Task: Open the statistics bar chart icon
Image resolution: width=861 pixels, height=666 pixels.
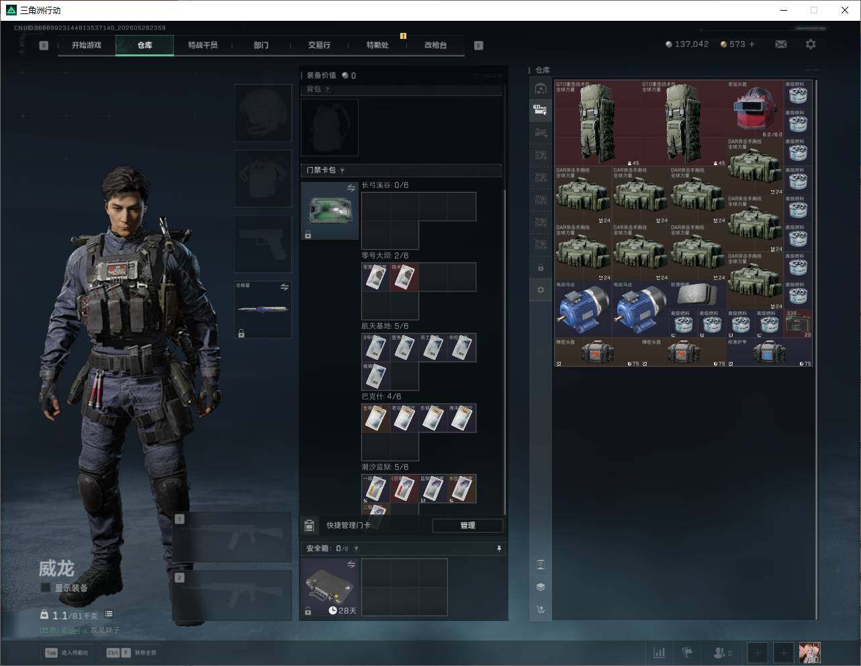Action: tap(660, 653)
